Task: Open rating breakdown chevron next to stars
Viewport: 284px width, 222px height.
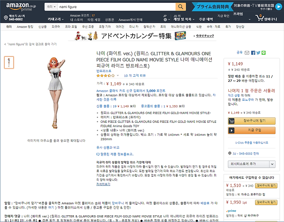Action: point(118,76)
